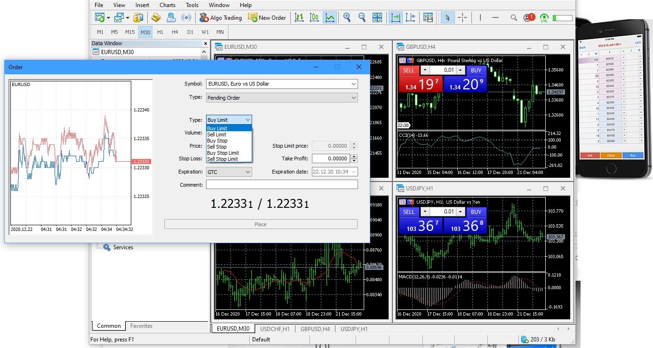
Task: Click the zoom out magnifier icon
Action: tap(362, 17)
